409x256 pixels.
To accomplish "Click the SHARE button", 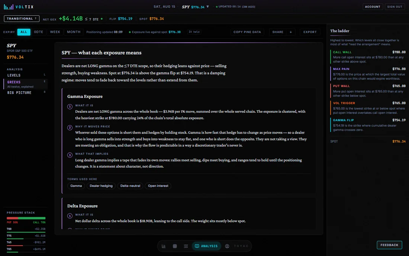I will [x=278, y=32].
